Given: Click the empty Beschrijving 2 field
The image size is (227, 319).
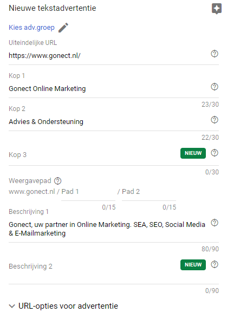Looking at the screenshot, I should (94, 271).
